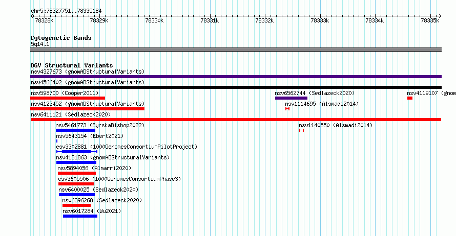Click the nsv4566402 gnomAD variant label

coord(88,82)
